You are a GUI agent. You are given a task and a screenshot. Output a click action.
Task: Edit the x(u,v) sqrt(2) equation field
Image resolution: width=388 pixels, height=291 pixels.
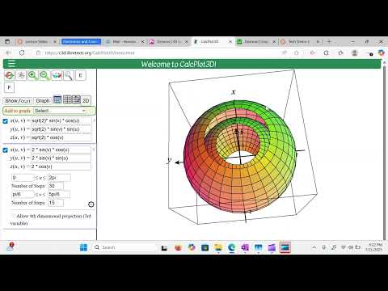[61, 120]
